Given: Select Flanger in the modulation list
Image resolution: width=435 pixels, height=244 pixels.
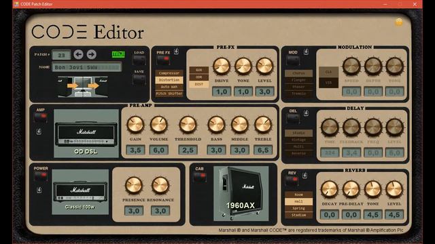Looking at the screenshot, I should [298, 80].
